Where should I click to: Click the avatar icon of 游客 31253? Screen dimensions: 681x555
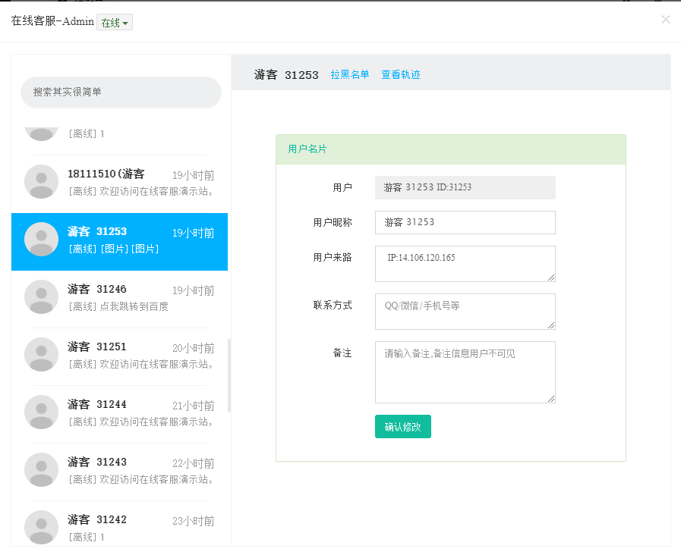click(x=41, y=239)
